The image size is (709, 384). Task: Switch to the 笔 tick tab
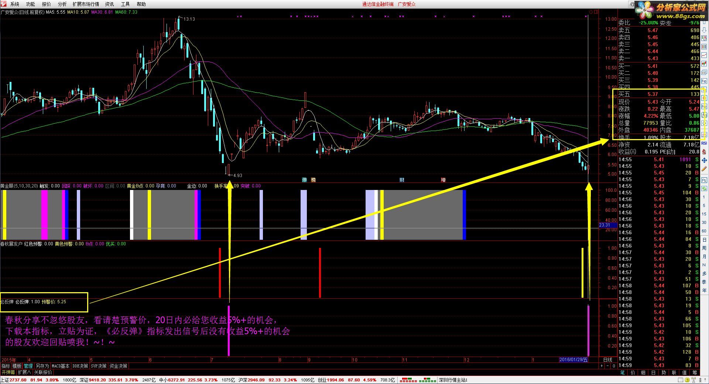[x=623, y=373]
